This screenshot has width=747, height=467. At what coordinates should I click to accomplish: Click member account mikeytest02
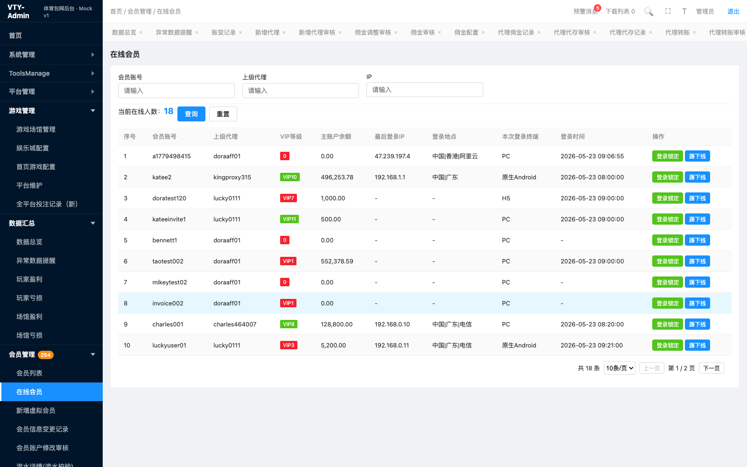(x=169, y=282)
